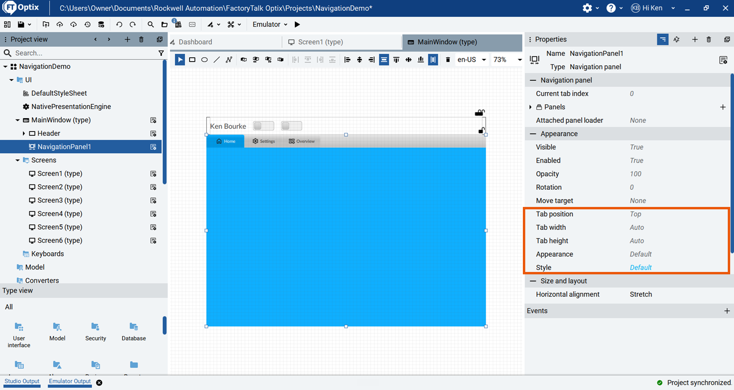Toggle the second switch in header

292,126
